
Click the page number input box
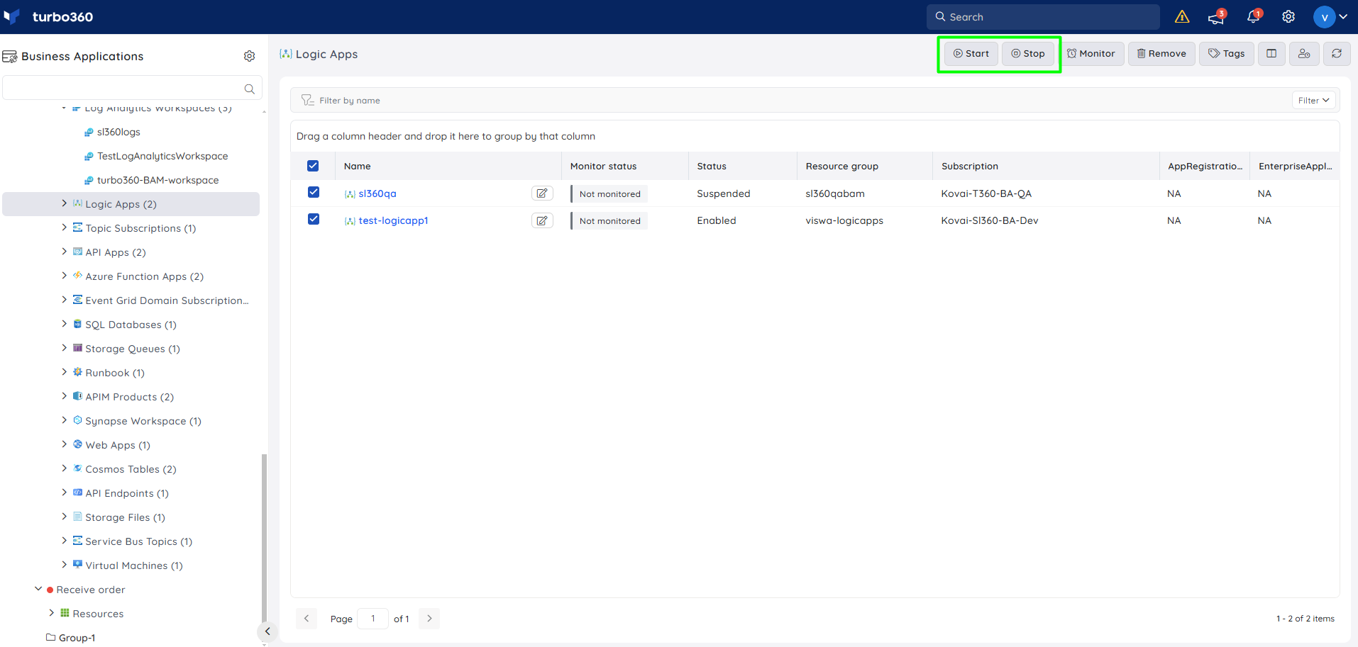[373, 619]
